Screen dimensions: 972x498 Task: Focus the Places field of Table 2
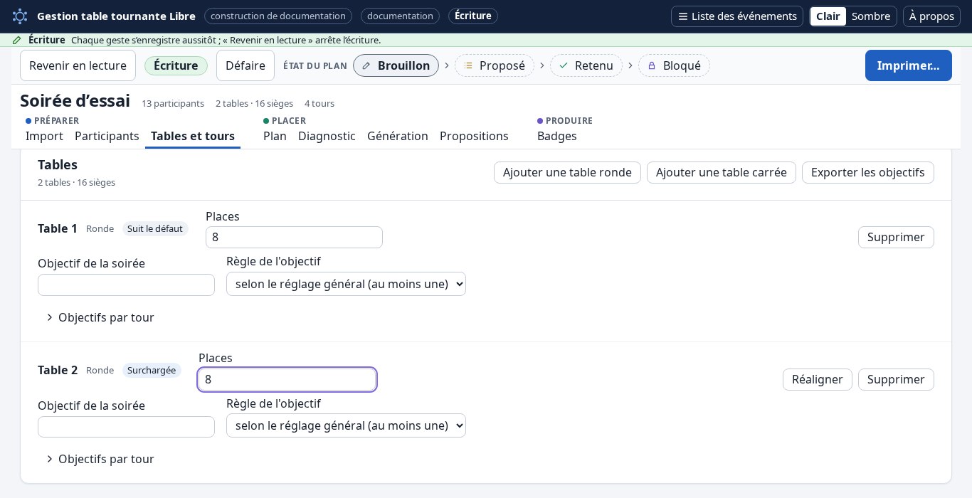pyautogui.click(x=287, y=379)
